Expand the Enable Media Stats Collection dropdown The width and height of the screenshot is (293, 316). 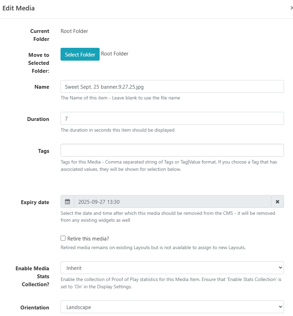click(x=172, y=268)
